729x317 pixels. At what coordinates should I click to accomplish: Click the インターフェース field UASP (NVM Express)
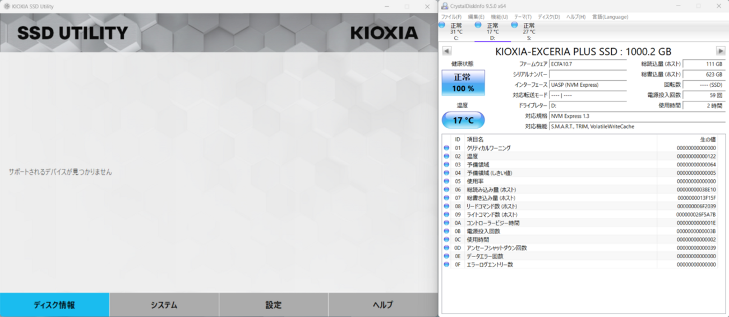[x=588, y=85]
